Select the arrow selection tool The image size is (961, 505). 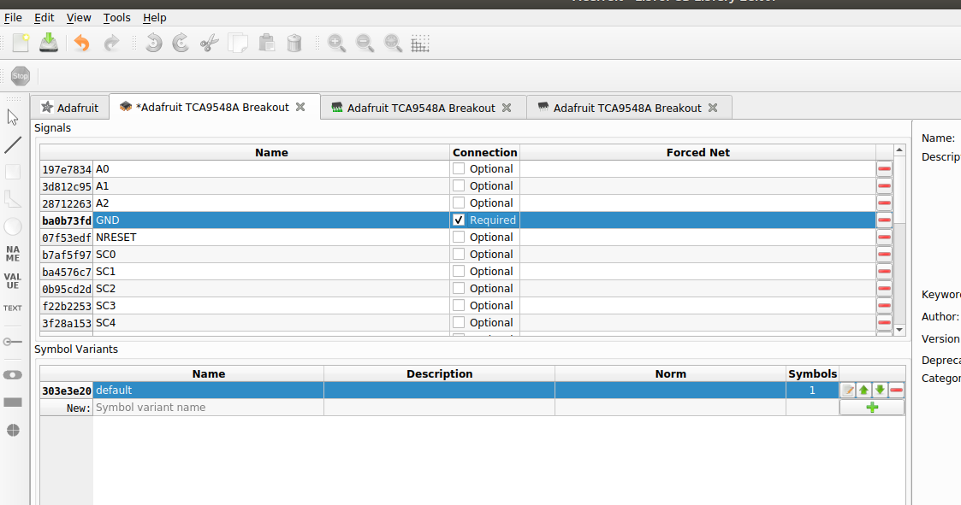(x=12, y=117)
